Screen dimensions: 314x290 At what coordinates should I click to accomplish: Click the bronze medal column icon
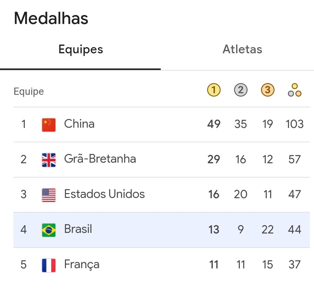(x=268, y=90)
